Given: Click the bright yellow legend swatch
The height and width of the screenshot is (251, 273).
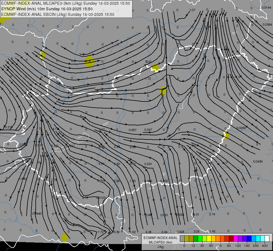Looking at the screenshot, I should click(x=209, y=239).
